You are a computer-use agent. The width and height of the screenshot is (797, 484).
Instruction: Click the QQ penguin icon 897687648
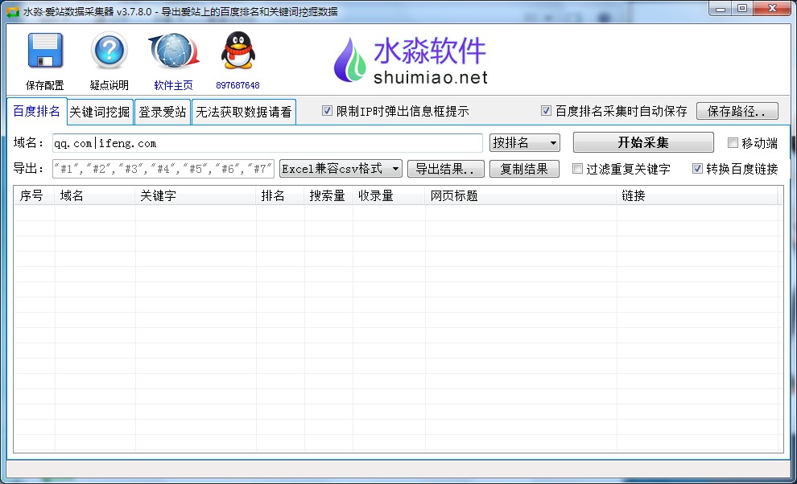pos(237,51)
